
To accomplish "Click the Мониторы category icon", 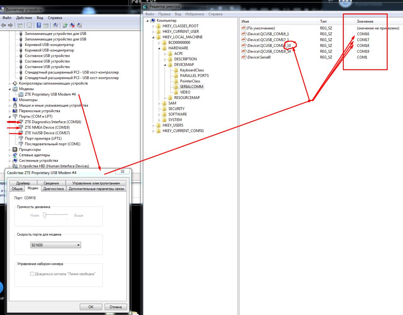I will click(x=15, y=100).
